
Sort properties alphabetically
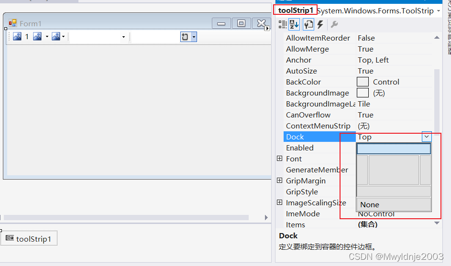tap(294, 24)
